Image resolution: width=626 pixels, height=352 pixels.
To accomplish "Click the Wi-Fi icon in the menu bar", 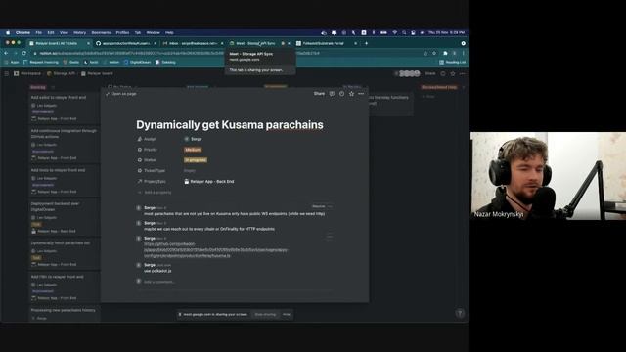I will [394, 32].
